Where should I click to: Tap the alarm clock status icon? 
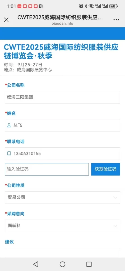coord(81,6)
